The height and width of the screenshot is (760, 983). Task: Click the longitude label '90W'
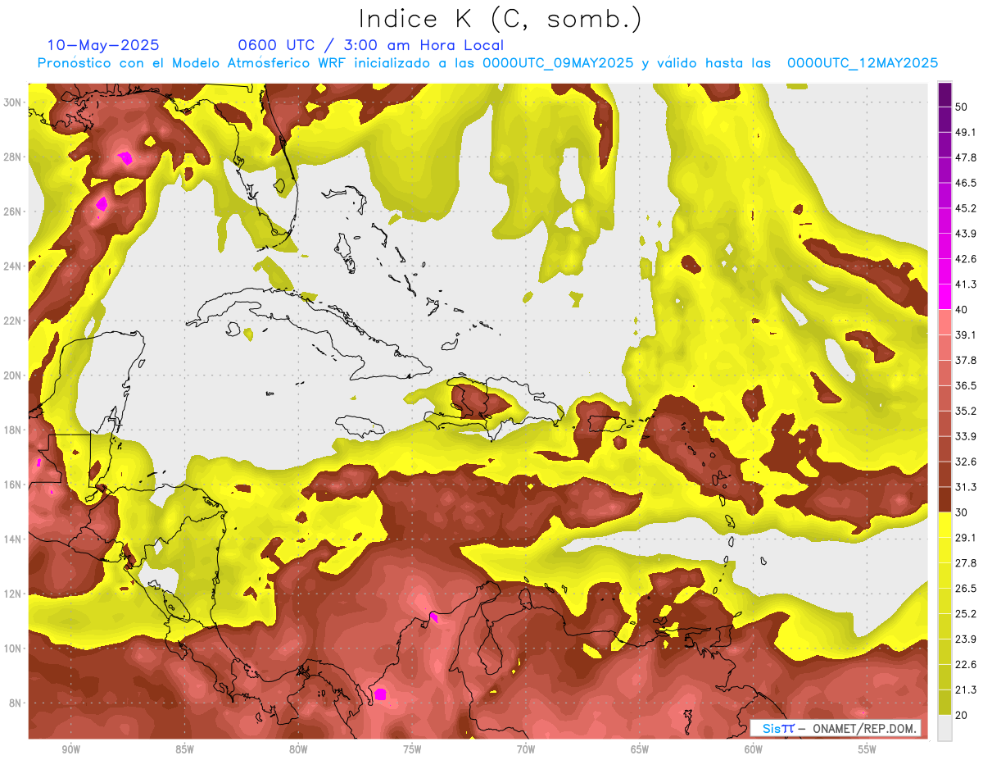[x=70, y=749]
